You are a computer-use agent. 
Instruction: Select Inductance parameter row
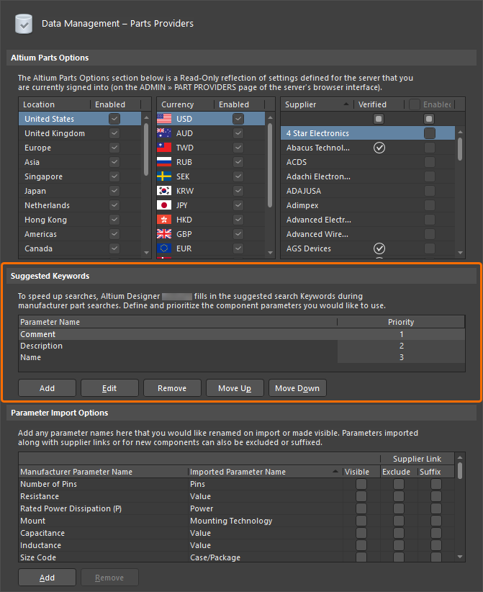coord(236,545)
